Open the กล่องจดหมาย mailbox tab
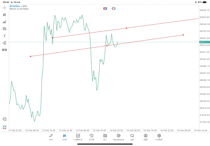 point(118,137)
